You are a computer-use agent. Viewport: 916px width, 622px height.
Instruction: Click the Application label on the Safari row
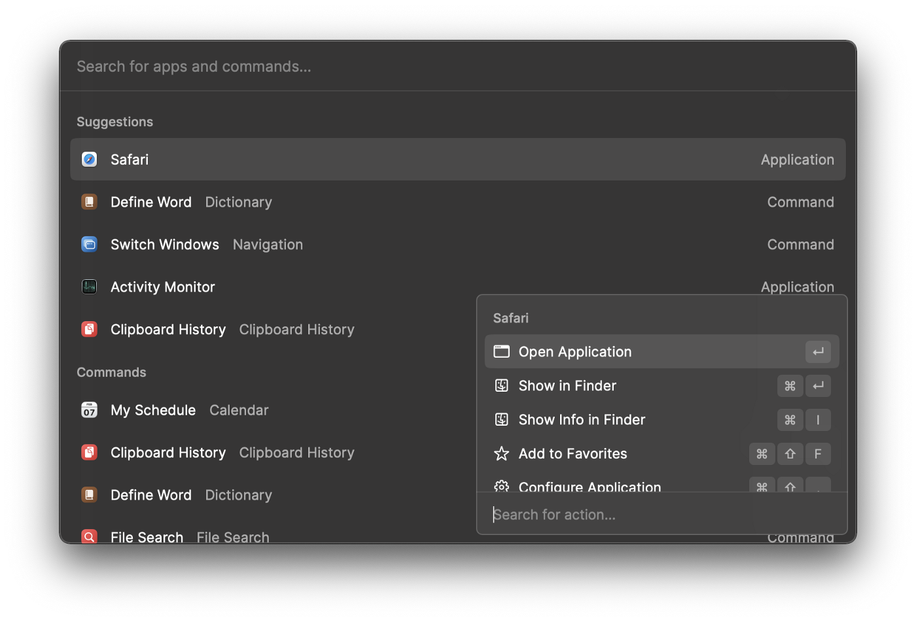click(797, 160)
